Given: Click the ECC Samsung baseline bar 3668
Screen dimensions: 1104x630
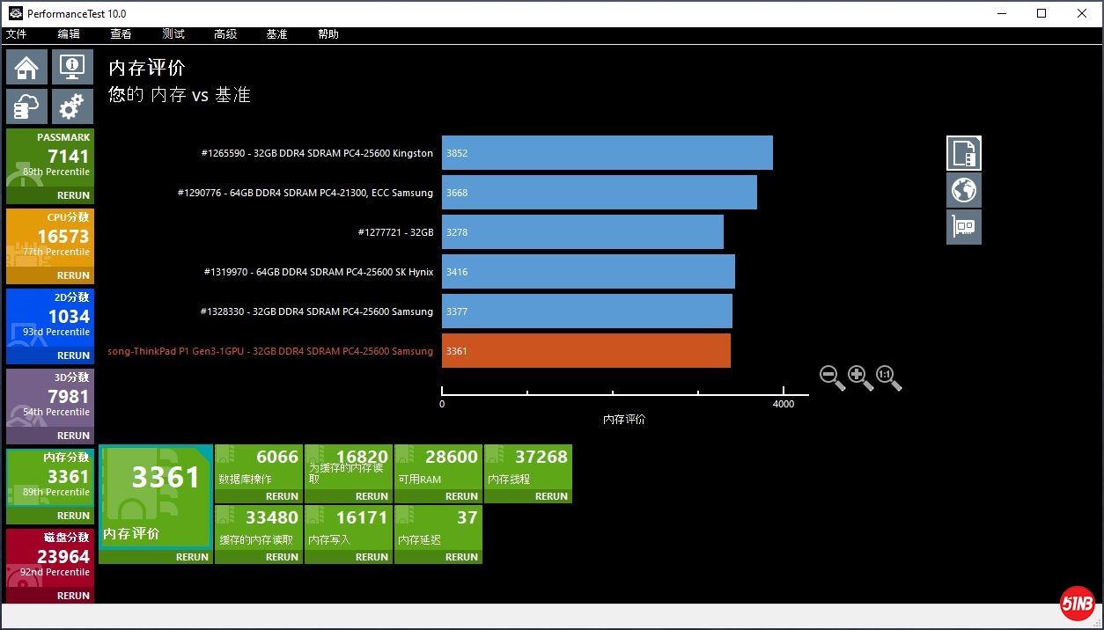Looking at the screenshot, I should [x=600, y=193].
